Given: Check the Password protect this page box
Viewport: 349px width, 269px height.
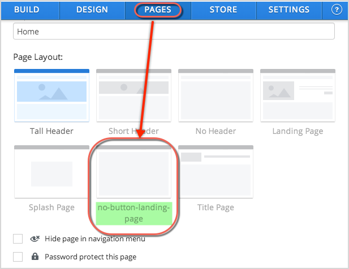Looking at the screenshot, I should tap(18, 257).
